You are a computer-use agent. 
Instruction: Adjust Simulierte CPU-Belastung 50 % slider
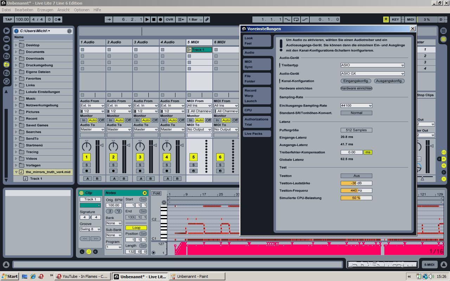[356, 198]
